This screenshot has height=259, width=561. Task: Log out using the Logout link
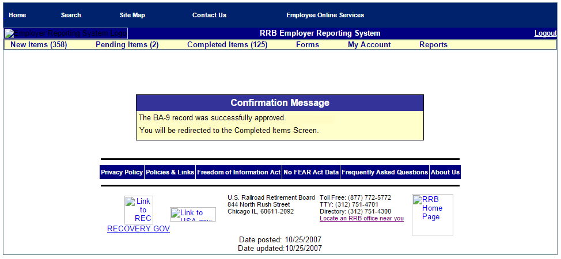tap(545, 33)
